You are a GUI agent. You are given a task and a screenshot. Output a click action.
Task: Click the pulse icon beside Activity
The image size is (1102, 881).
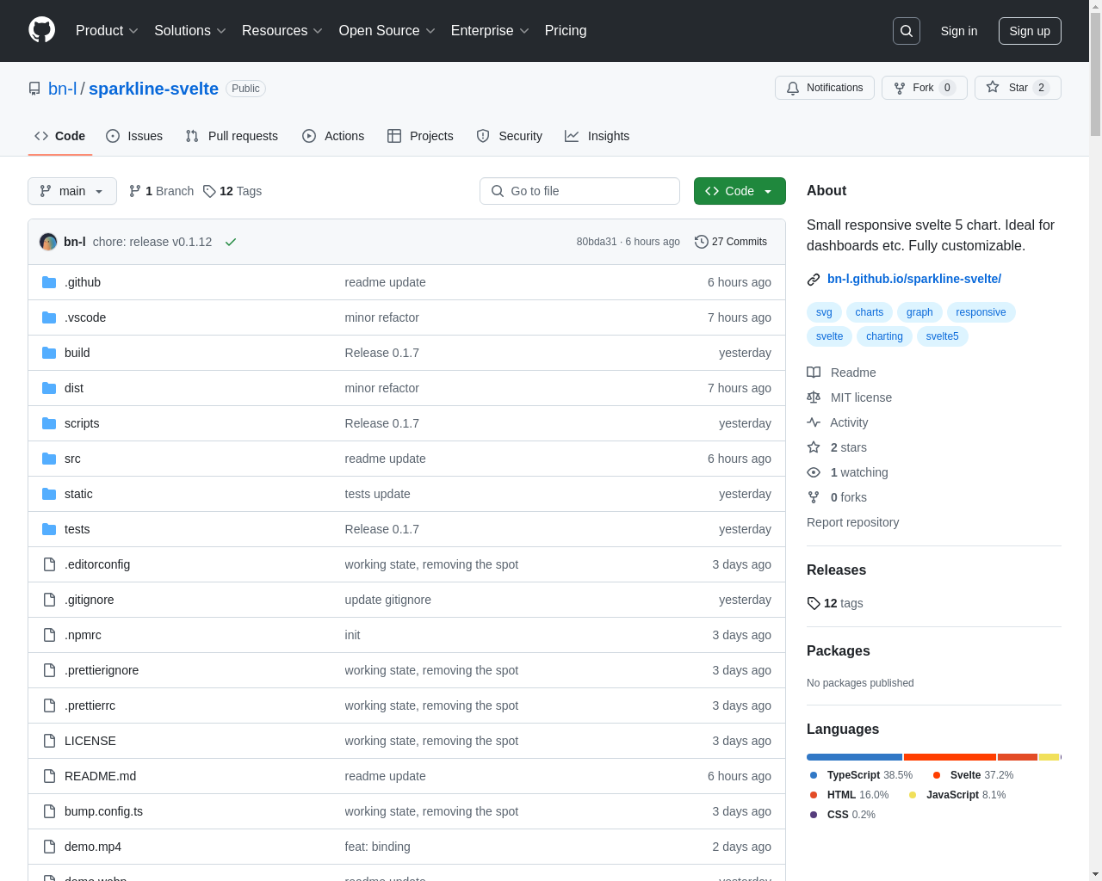[814, 422]
